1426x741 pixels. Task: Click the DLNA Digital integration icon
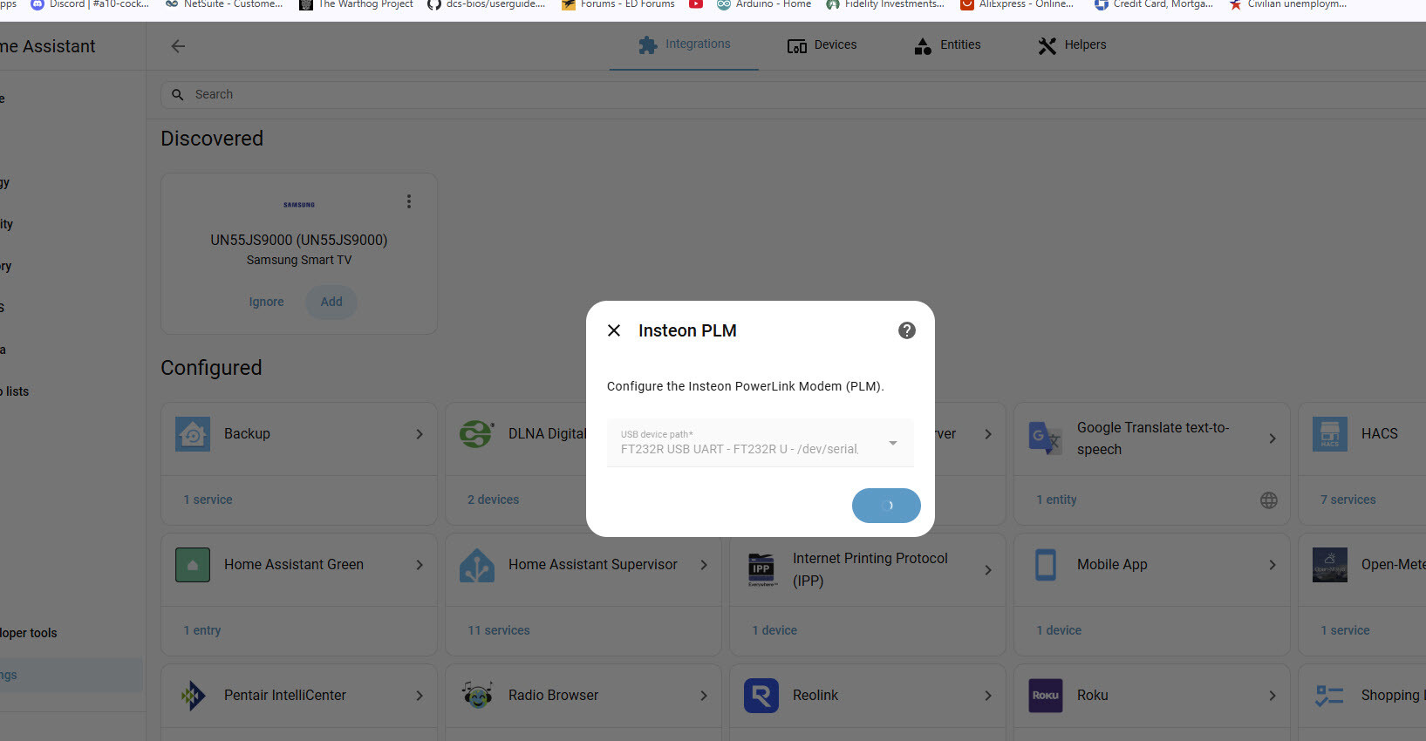[x=477, y=433]
